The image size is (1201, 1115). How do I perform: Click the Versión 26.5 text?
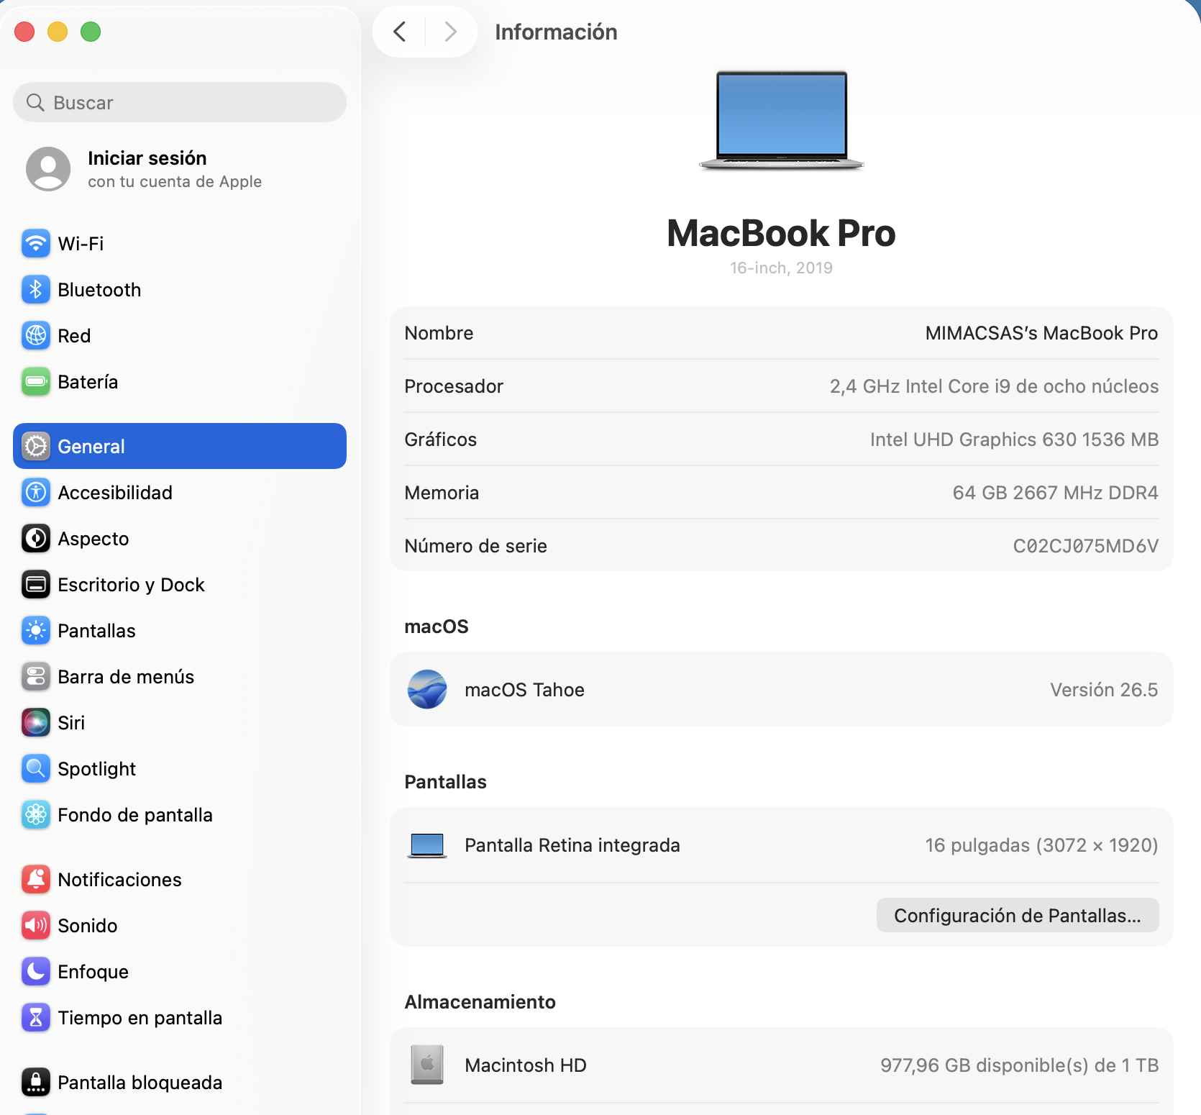(1104, 690)
